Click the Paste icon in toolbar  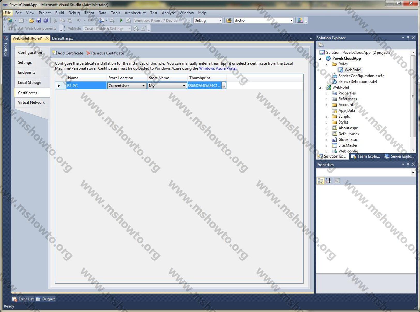[70, 20]
